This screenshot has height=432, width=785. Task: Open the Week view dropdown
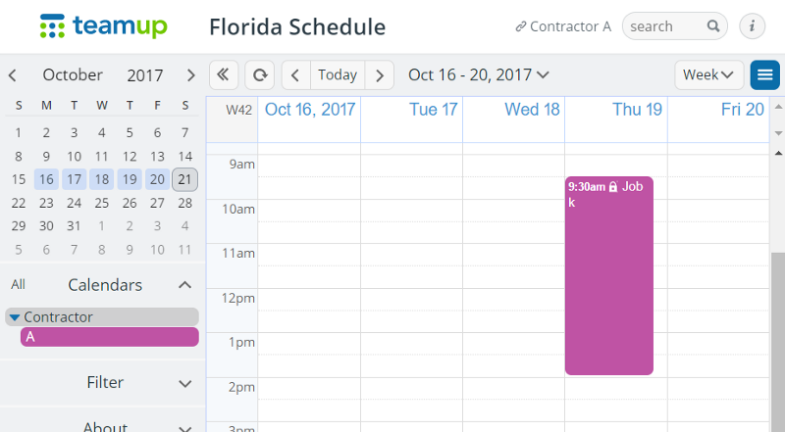click(708, 75)
